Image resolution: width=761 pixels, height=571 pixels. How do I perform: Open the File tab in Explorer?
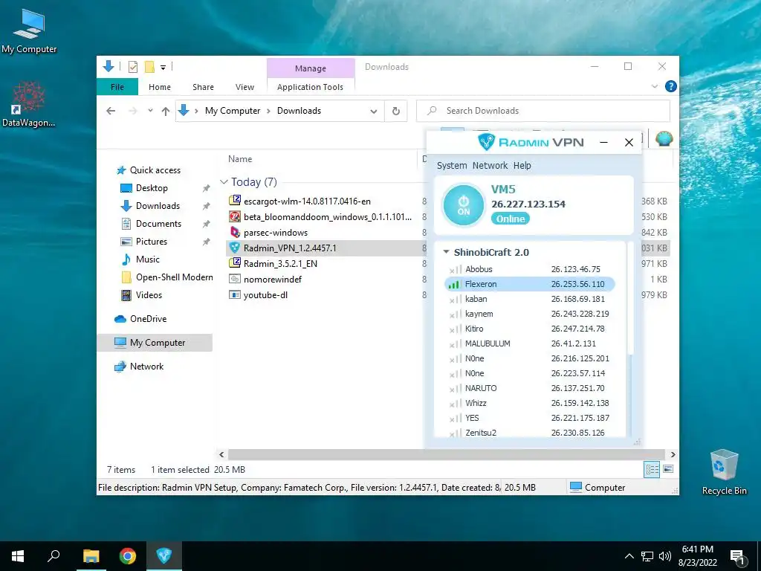pos(117,87)
